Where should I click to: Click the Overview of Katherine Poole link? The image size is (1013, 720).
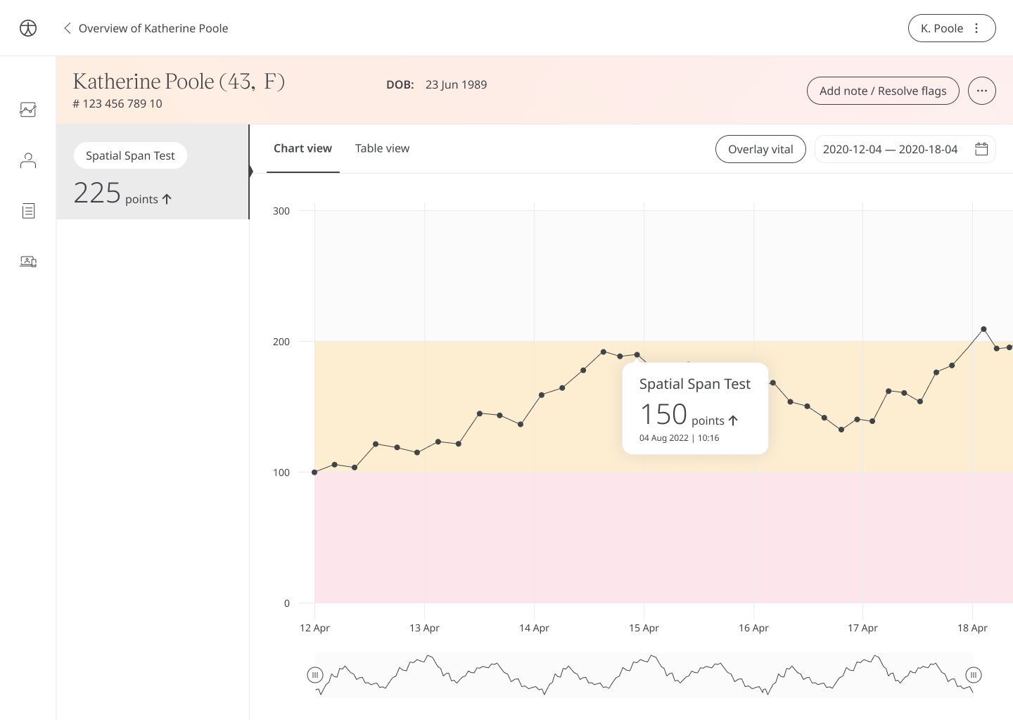click(153, 28)
